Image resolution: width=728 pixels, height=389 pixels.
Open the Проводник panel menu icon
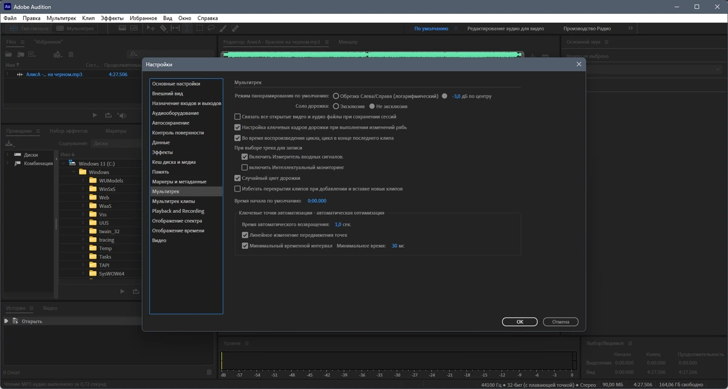38,130
